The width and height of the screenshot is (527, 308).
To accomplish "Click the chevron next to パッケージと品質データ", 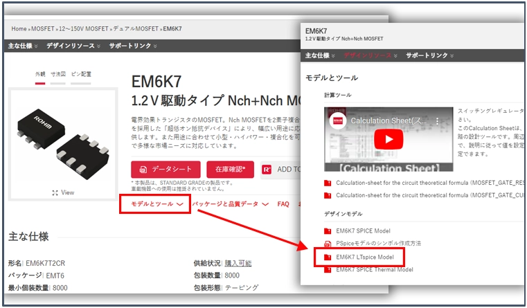I will pos(265,204).
